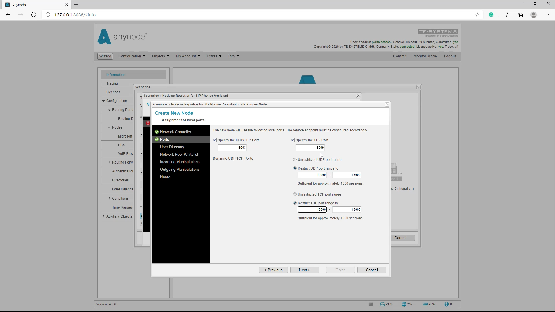Screen dimensions: 555x312
Task: Click site information icon in address bar
Action: tap(48, 15)
